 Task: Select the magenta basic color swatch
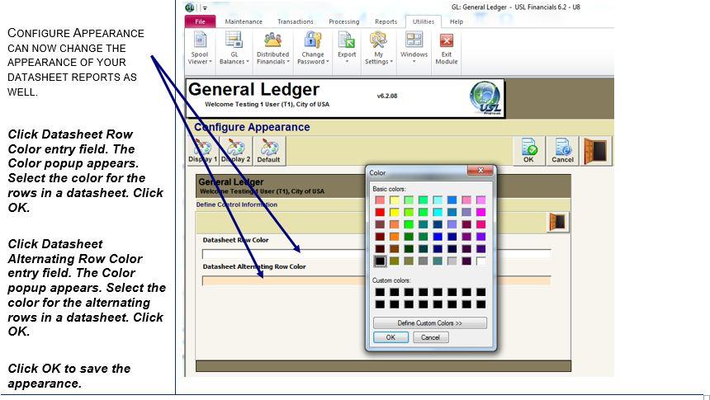pos(480,212)
